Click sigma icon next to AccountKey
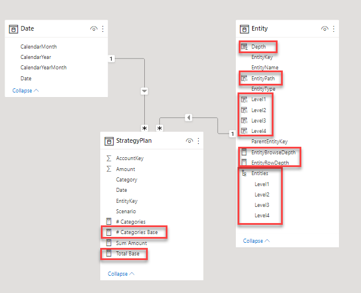 pos(108,158)
